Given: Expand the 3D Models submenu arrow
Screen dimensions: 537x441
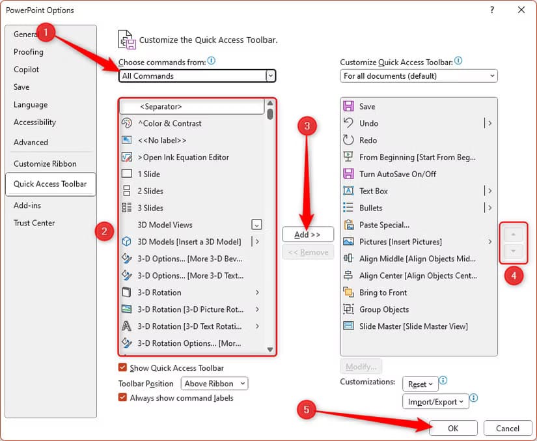Looking at the screenshot, I should point(257,242).
